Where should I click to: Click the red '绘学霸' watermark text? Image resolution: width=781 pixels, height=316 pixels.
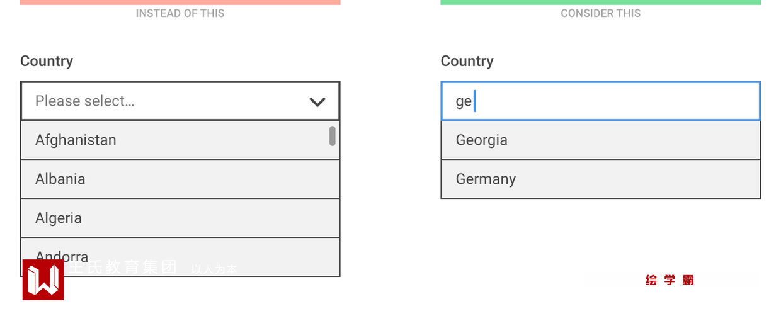(670, 280)
